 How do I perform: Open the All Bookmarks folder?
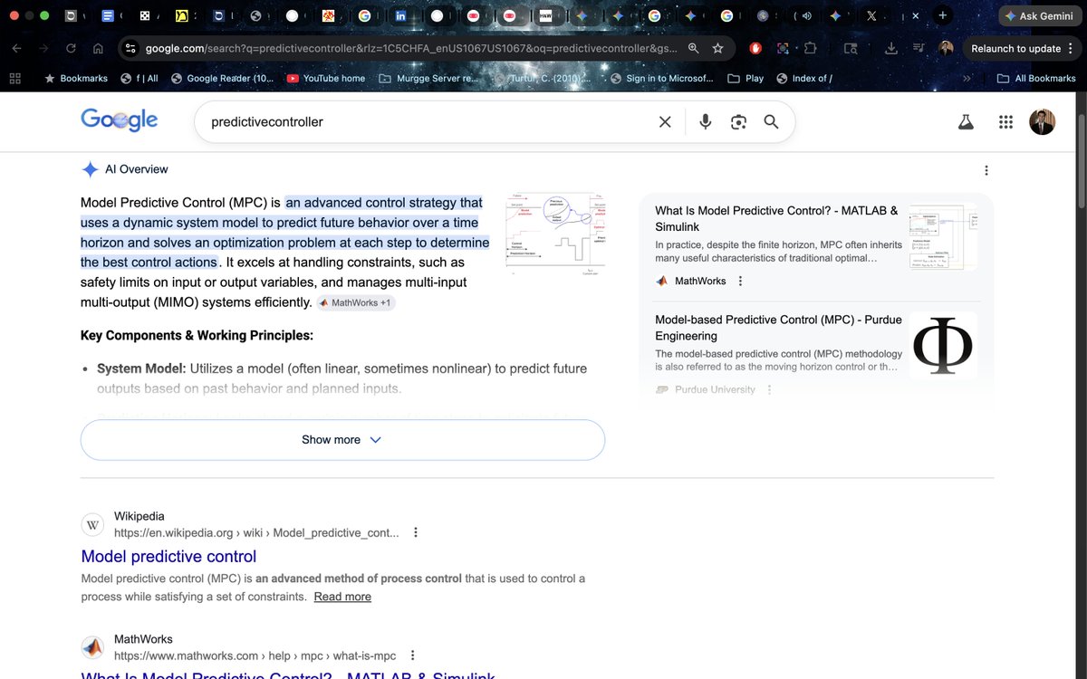[1036, 79]
